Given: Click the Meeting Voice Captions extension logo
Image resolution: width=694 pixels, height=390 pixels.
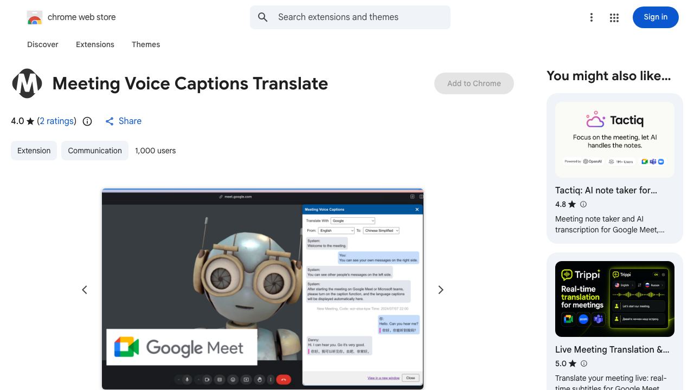Looking at the screenshot, I should 27,83.
